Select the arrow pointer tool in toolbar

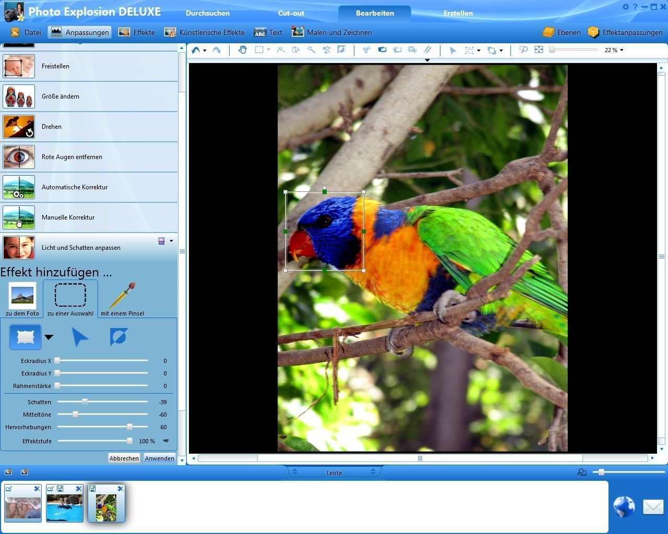coord(452,50)
